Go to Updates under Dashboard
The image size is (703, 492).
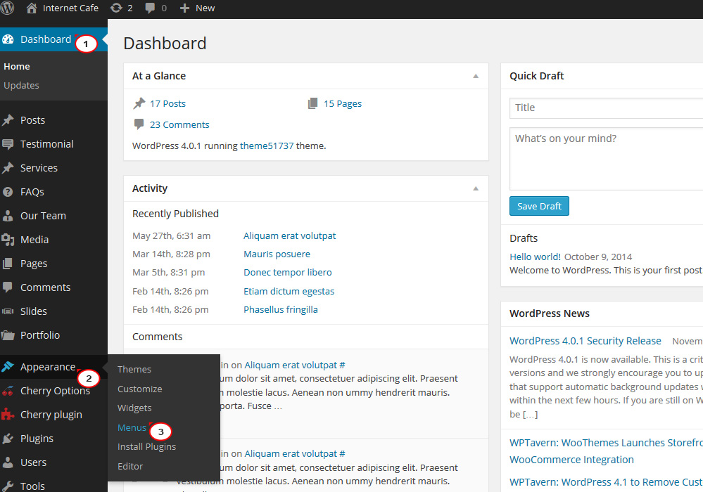pos(21,85)
